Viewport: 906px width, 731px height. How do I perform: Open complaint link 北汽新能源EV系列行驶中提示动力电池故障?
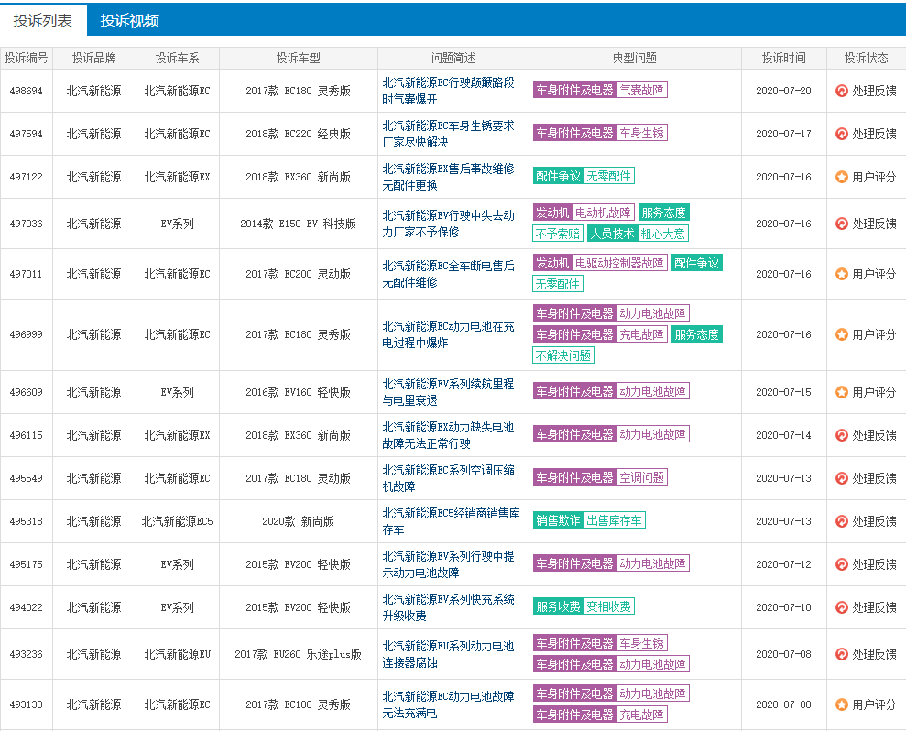pos(448,564)
